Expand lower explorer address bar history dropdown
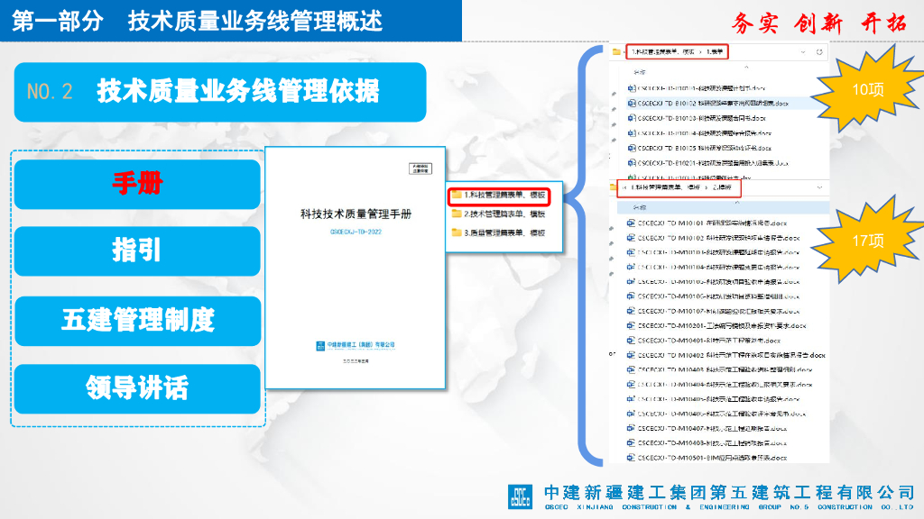Viewport: 924px width, 519px height. tap(819, 187)
